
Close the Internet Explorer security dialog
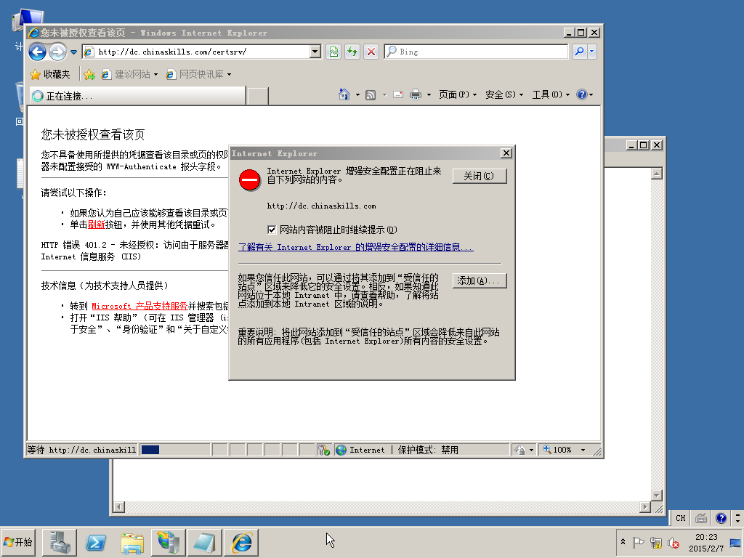click(506, 153)
